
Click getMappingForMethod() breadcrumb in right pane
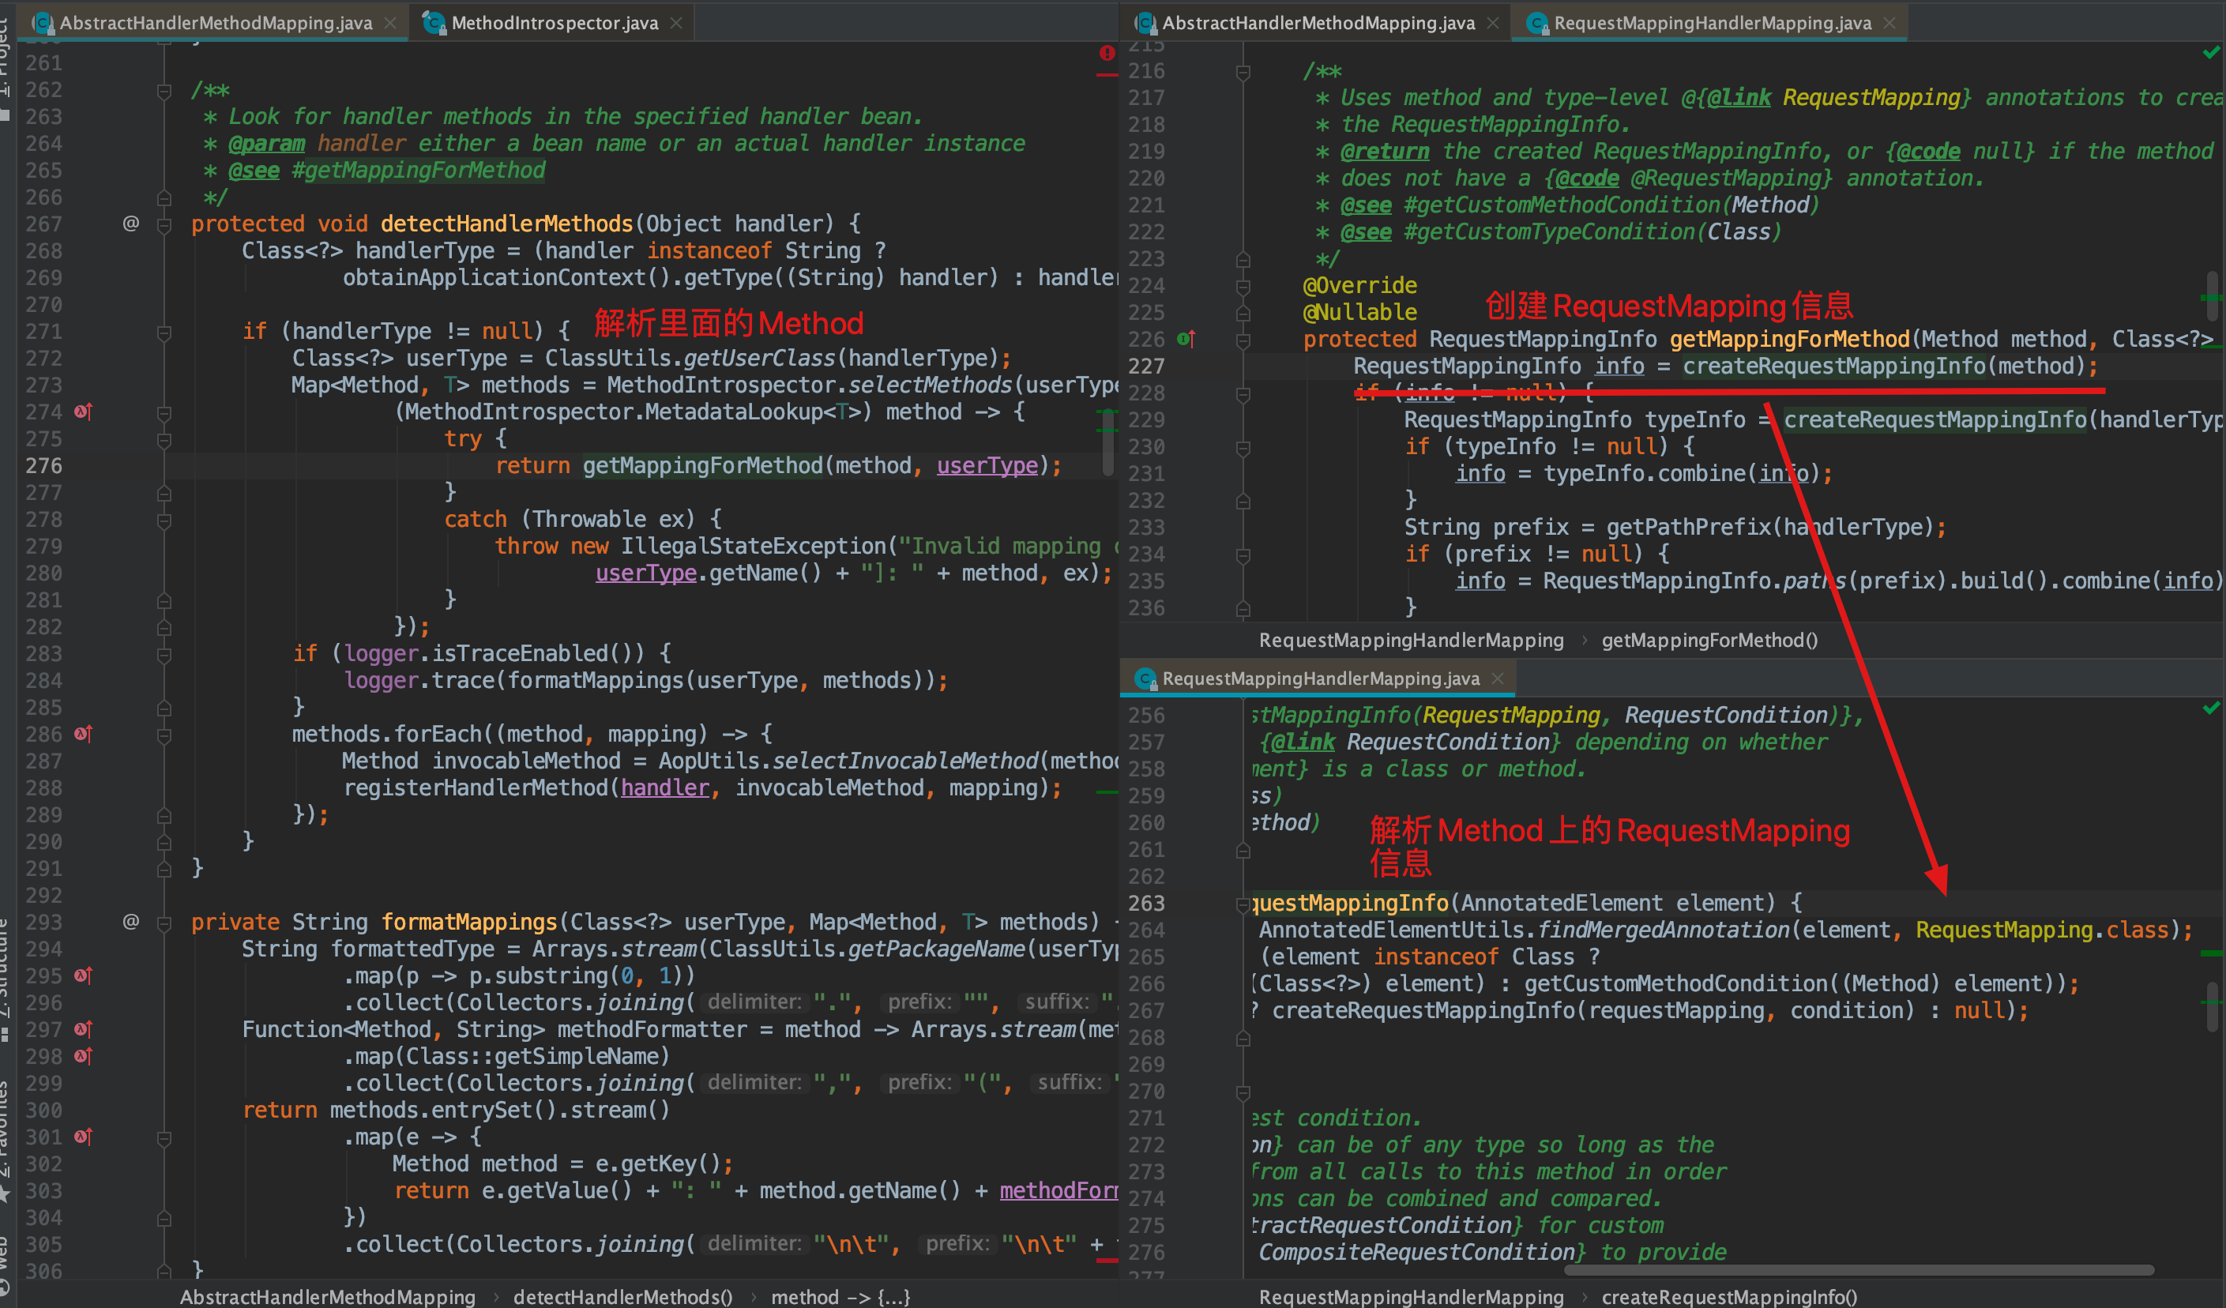(1709, 641)
